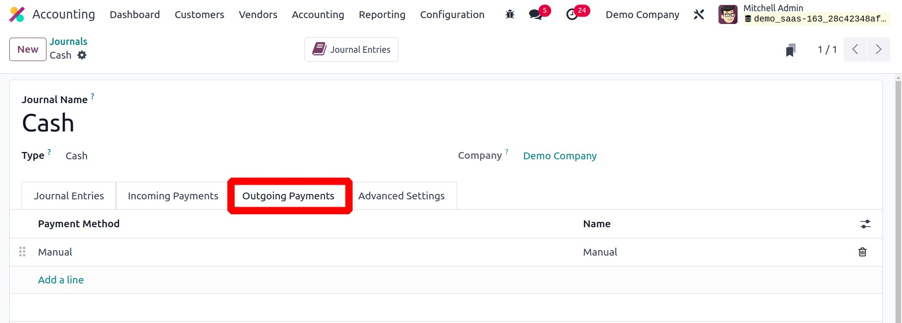Click the bookmark icon near the pager
The width and height of the screenshot is (902, 323).
click(x=790, y=50)
